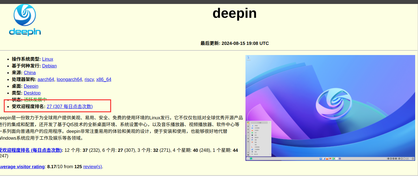Click the 3 个月 rank value 32
Screen dimensions: 418x182
point(156,150)
